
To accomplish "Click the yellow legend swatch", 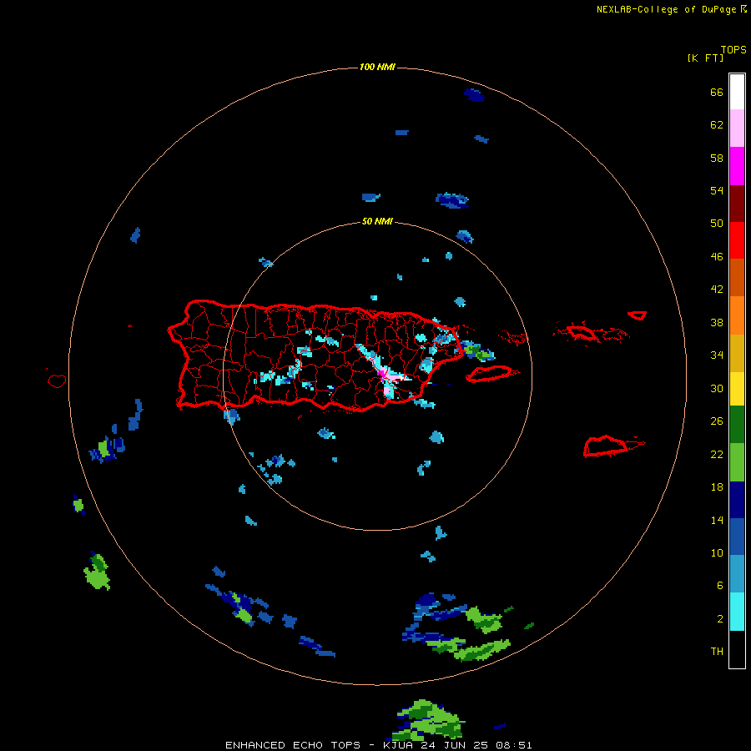I will coord(737,389).
